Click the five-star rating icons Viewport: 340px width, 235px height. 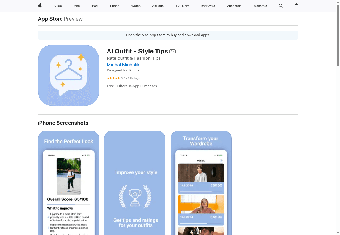[113, 78]
